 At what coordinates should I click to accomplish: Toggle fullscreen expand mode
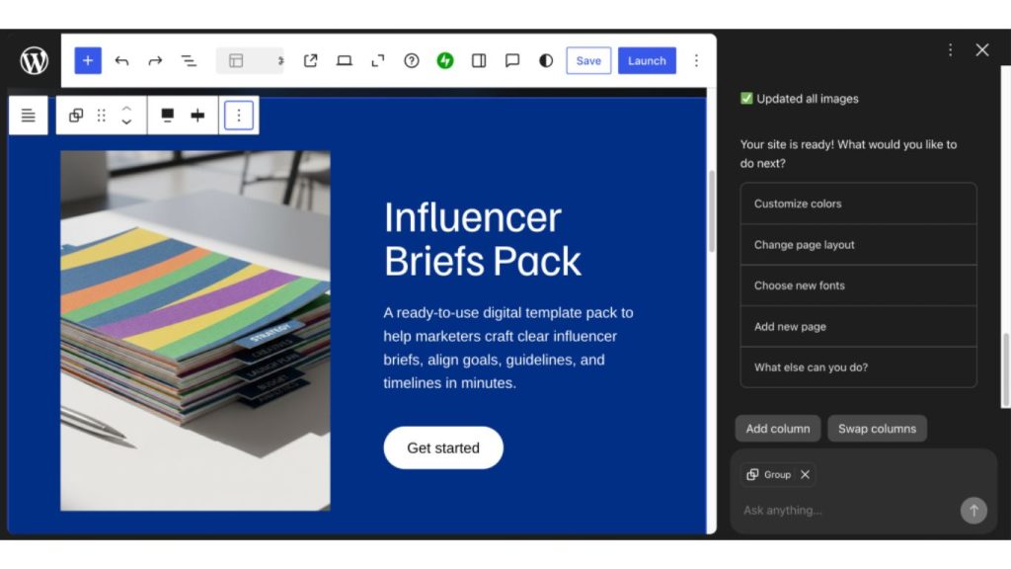377,61
